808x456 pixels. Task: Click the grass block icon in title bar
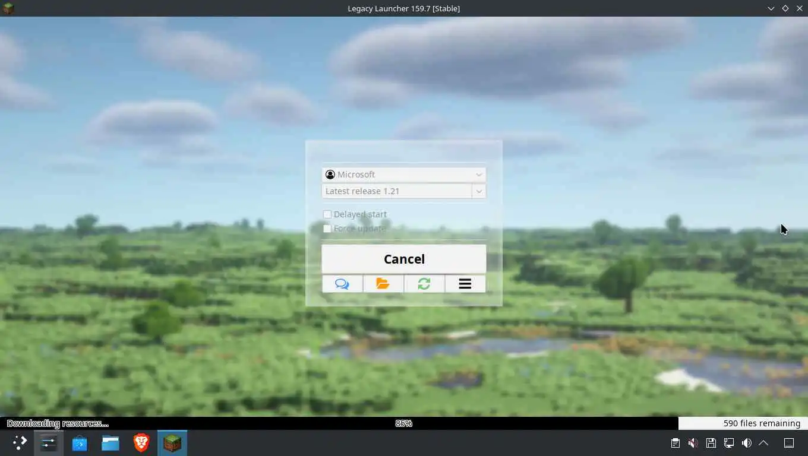click(x=8, y=8)
